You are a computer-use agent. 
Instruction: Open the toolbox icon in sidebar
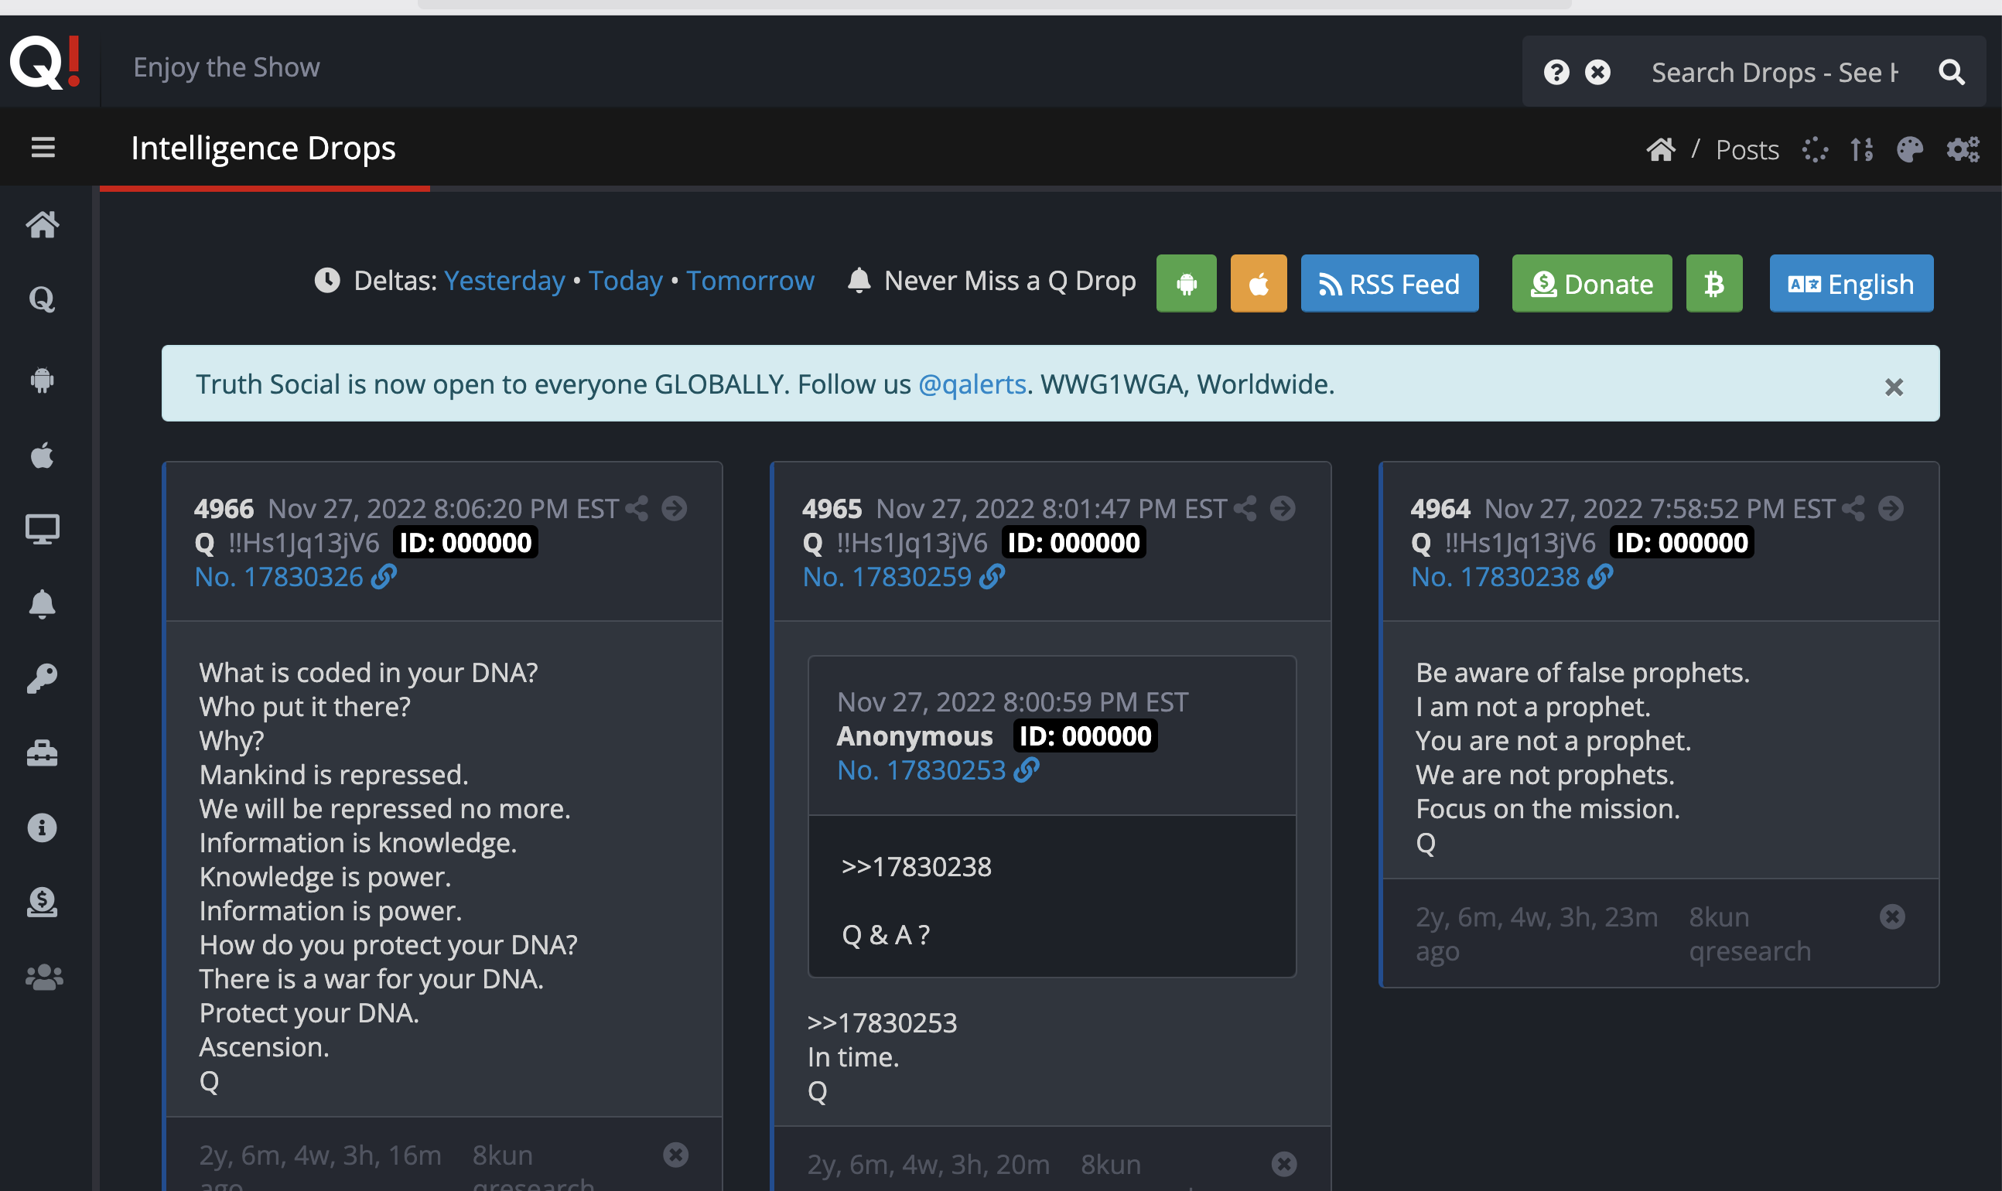[x=43, y=752]
